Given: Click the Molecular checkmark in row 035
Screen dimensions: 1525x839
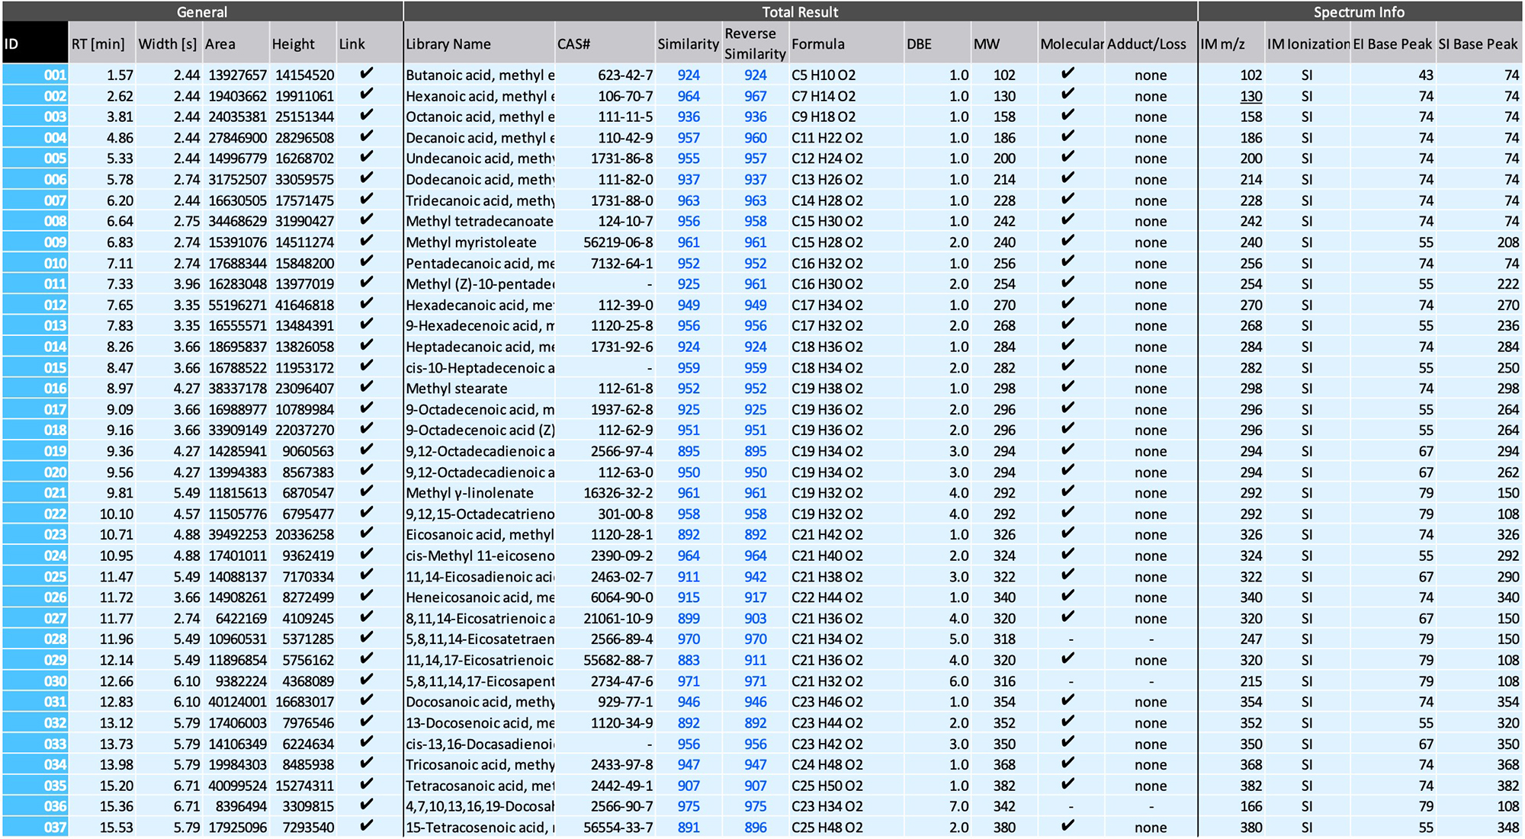Looking at the screenshot, I should pyautogui.click(x=1068, y=784).
